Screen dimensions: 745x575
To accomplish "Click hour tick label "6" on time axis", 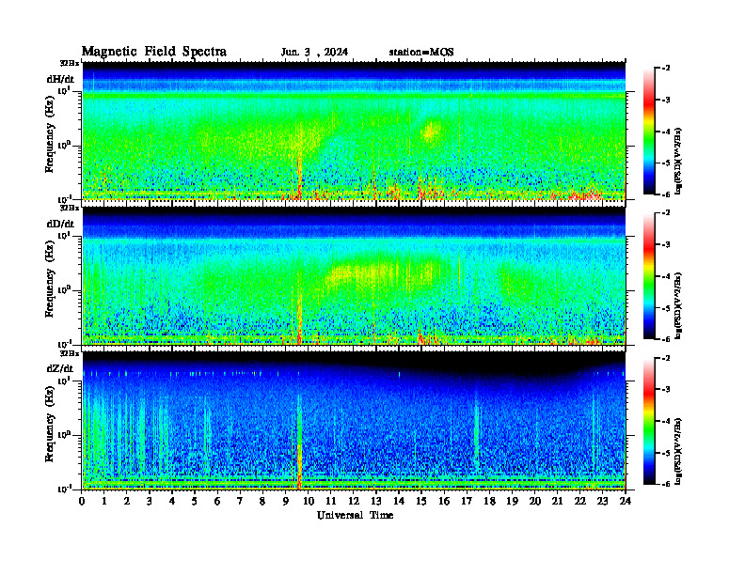I will pos(217,501).
